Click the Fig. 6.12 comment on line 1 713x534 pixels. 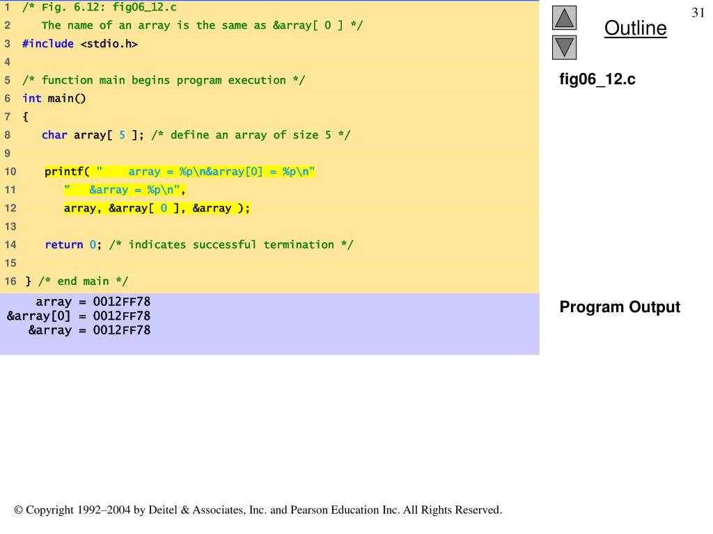(100, 8)
